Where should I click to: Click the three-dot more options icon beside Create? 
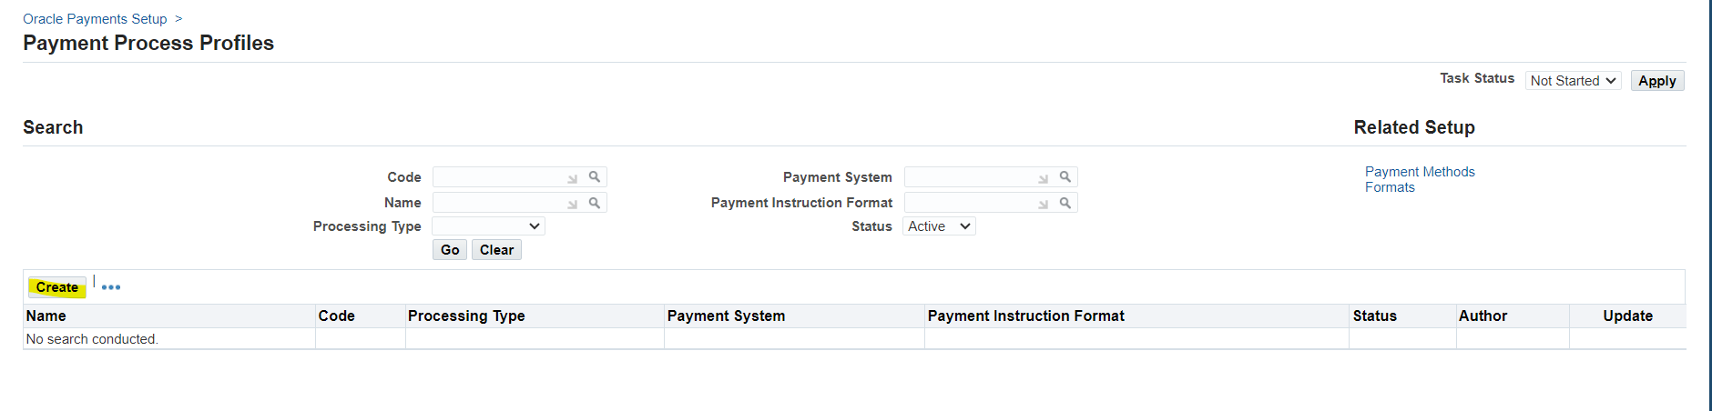[111, 287]
